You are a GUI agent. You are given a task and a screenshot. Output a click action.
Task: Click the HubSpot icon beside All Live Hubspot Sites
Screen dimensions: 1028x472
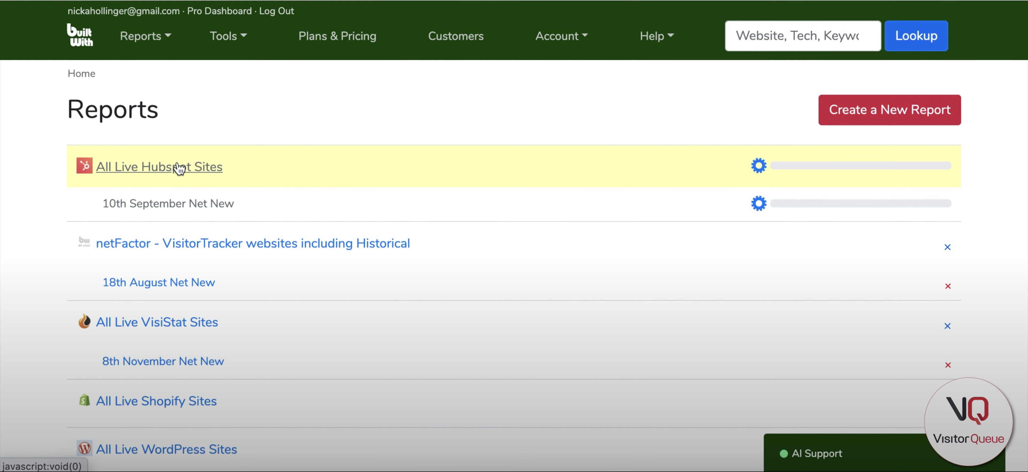click(84, 165)
